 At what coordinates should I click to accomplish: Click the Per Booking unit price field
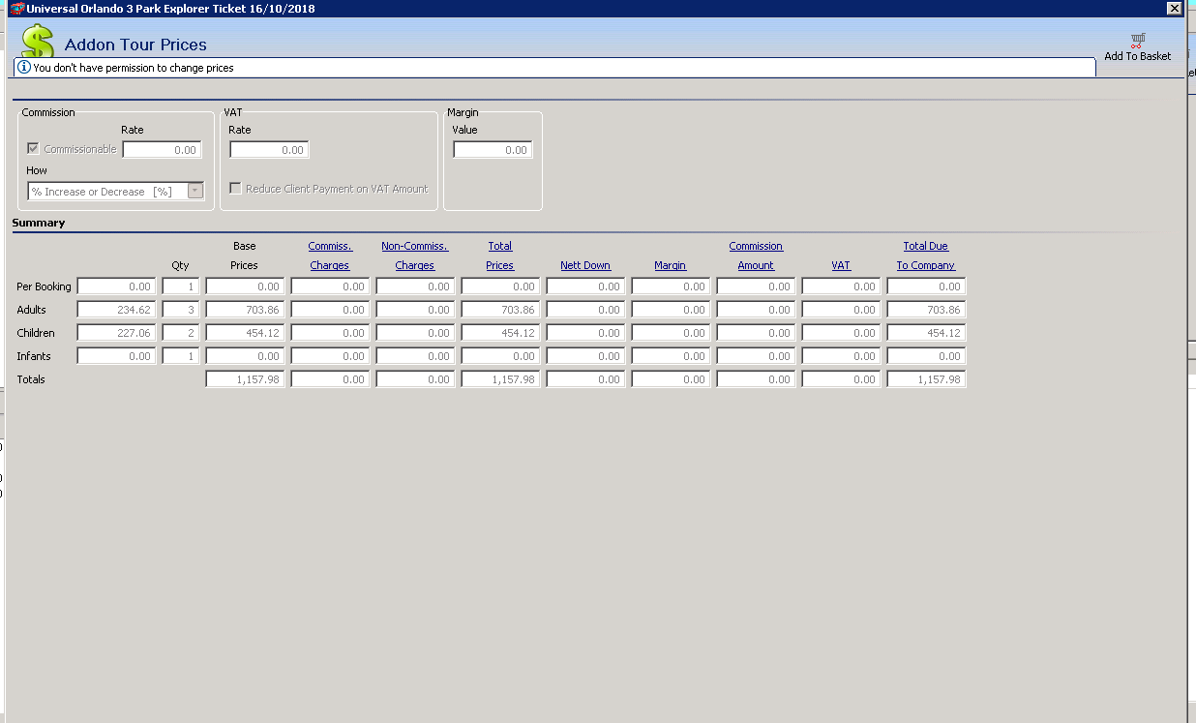(116, 286)
